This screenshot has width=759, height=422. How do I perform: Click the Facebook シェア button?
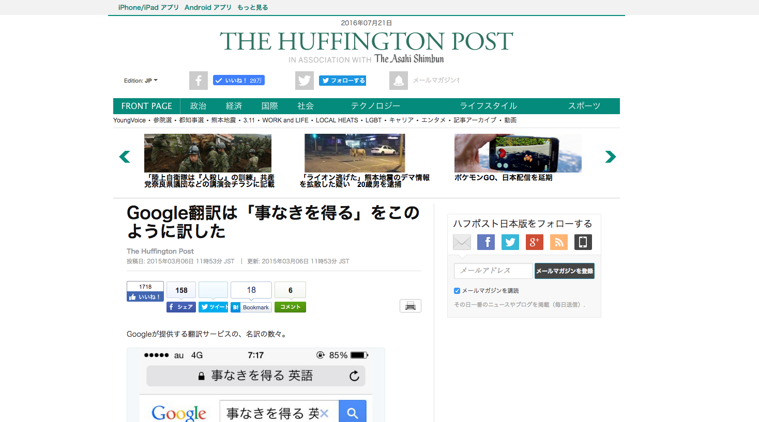(181, 307)
